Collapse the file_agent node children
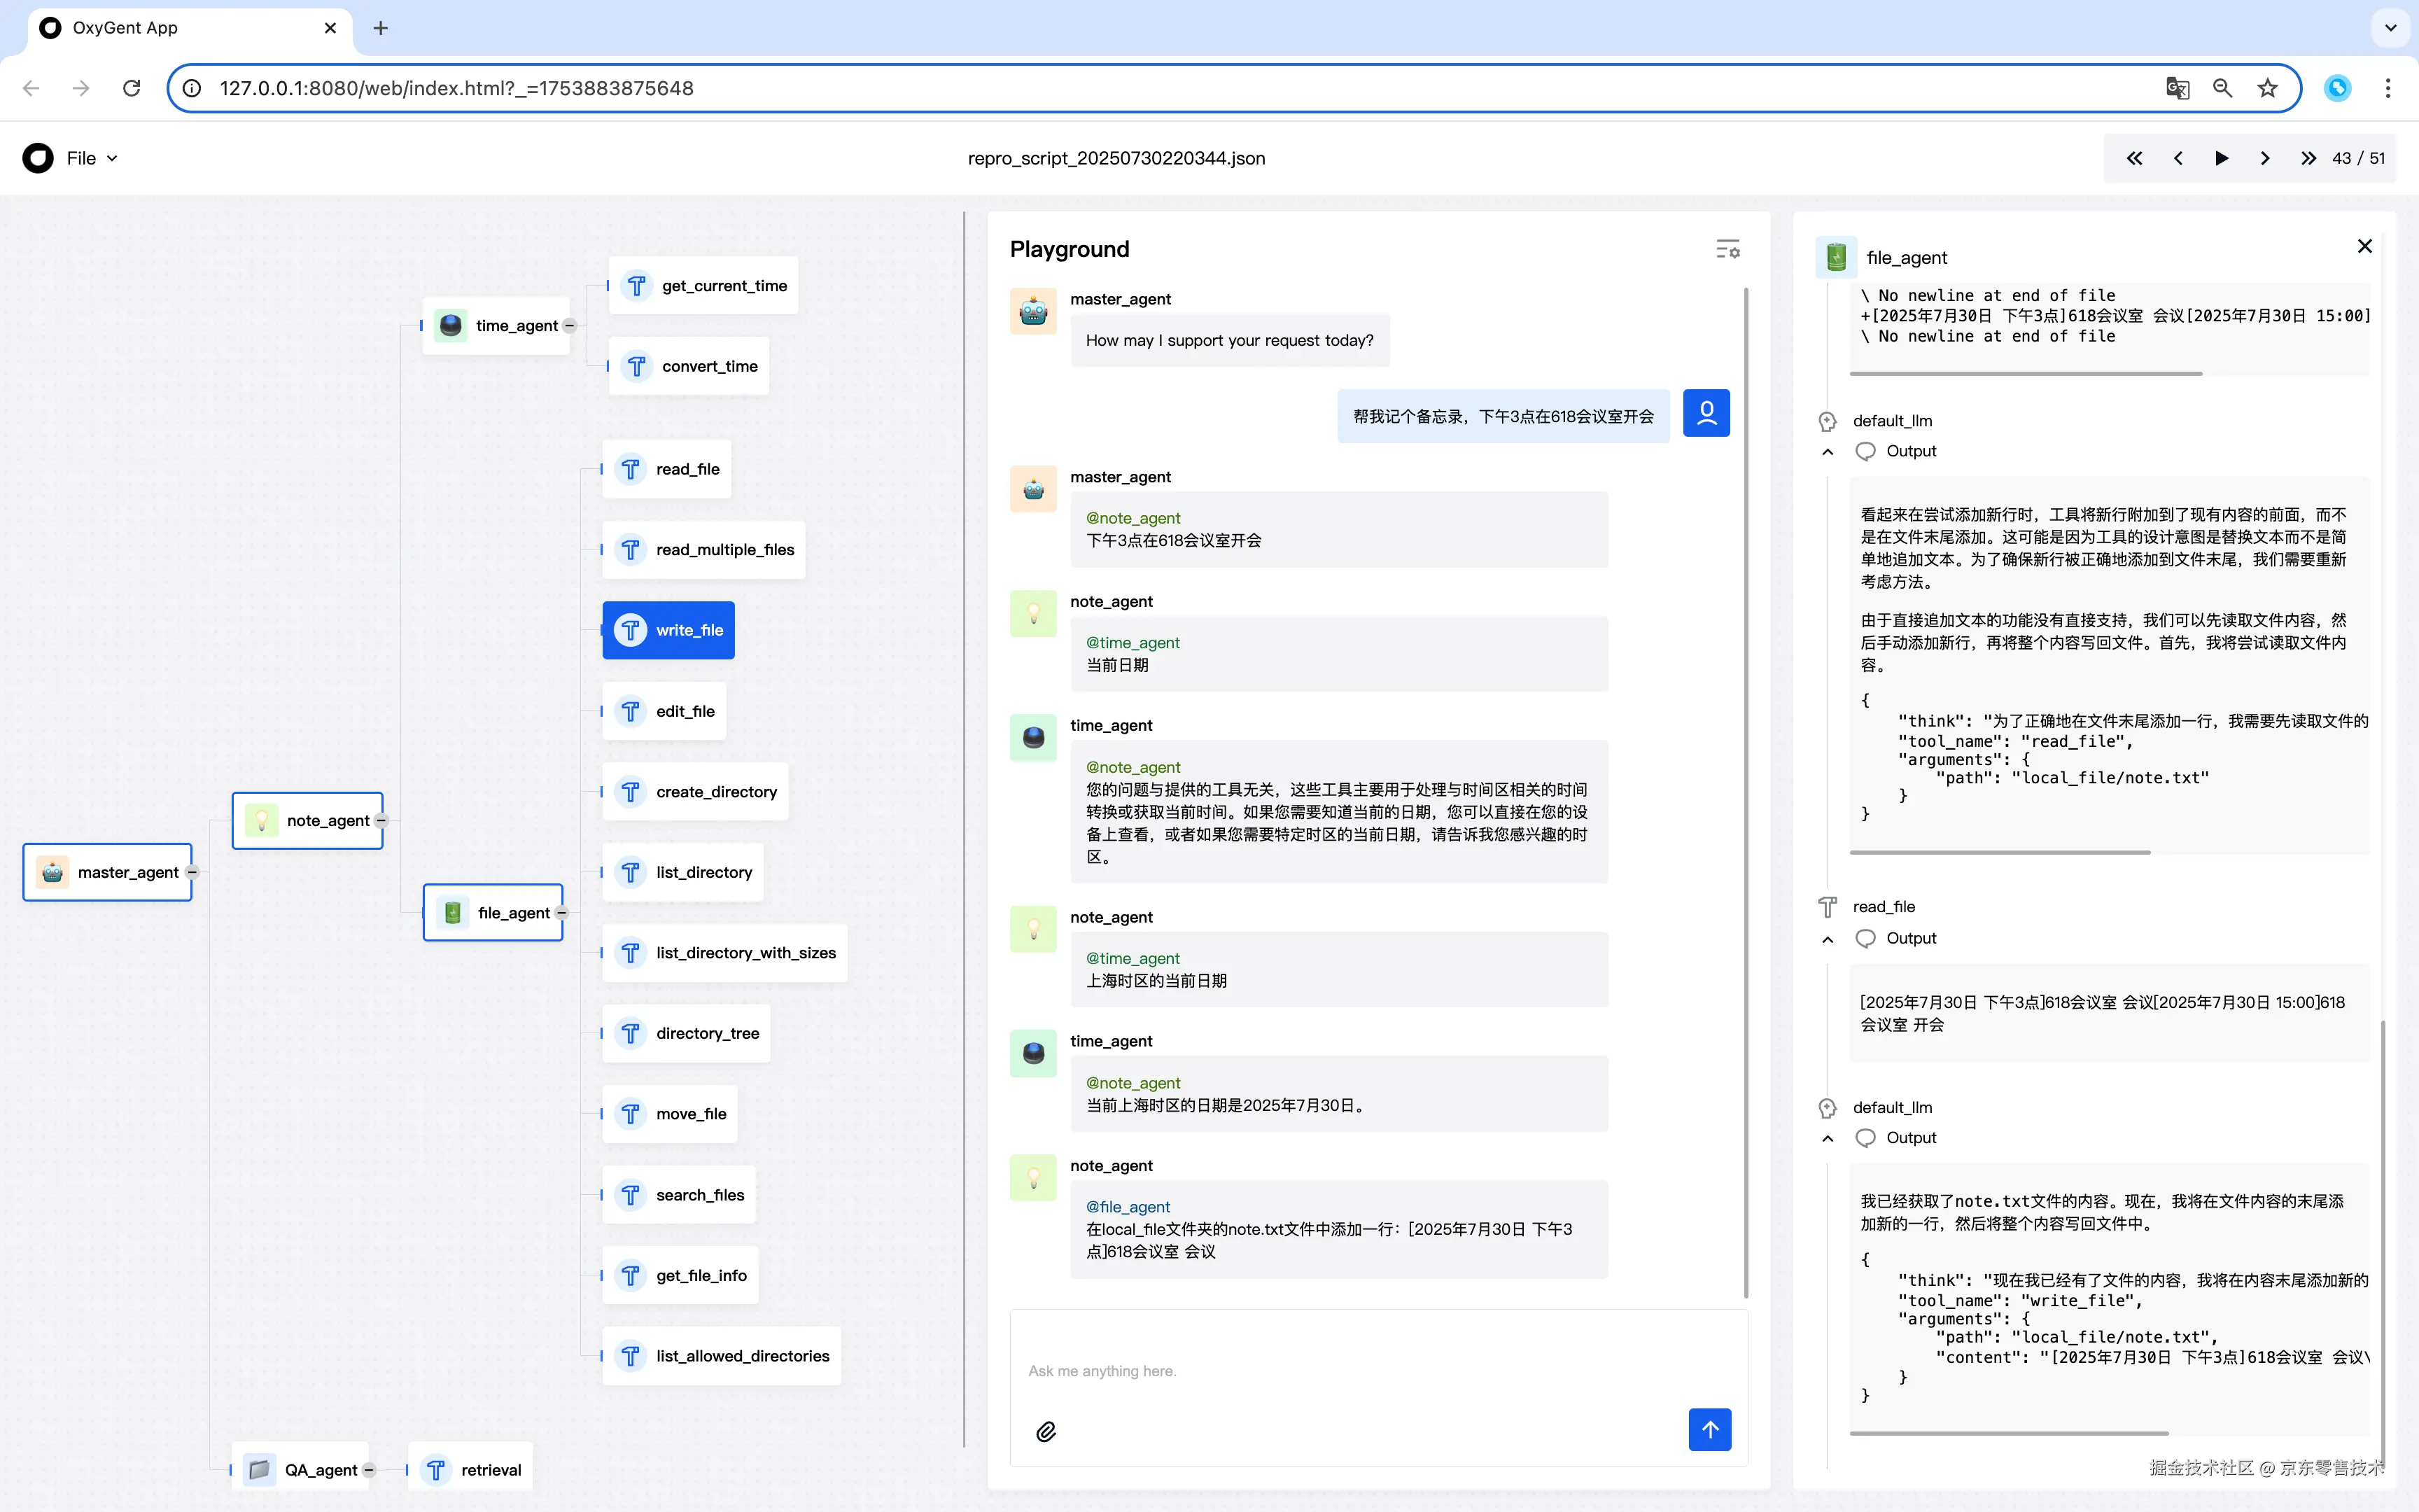This screenshot has width=2419, height=1512. (x=562, y=912)
